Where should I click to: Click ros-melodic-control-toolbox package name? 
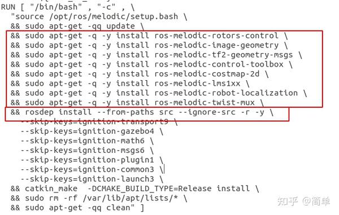[219, 64]
